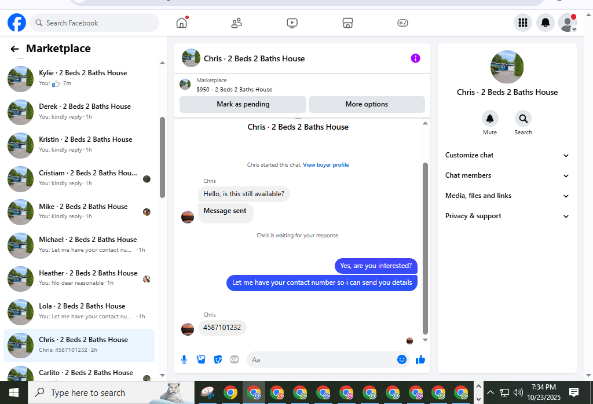This screenshot has height=404, width=593.
Task: Click the 'Let me have your contact number' bubble
Action: tap(322, 282)
